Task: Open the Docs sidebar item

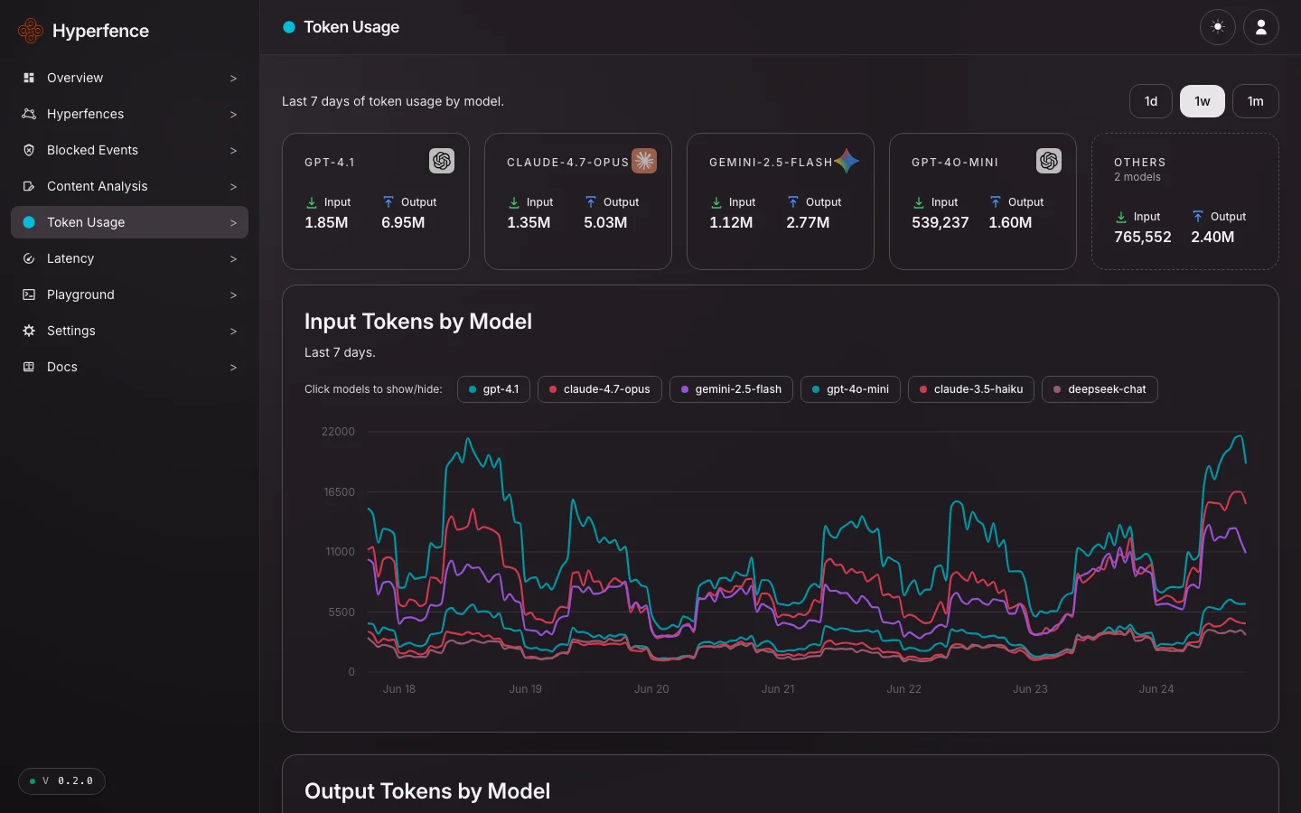Action: pyautogui.click(x=129, y=367)
